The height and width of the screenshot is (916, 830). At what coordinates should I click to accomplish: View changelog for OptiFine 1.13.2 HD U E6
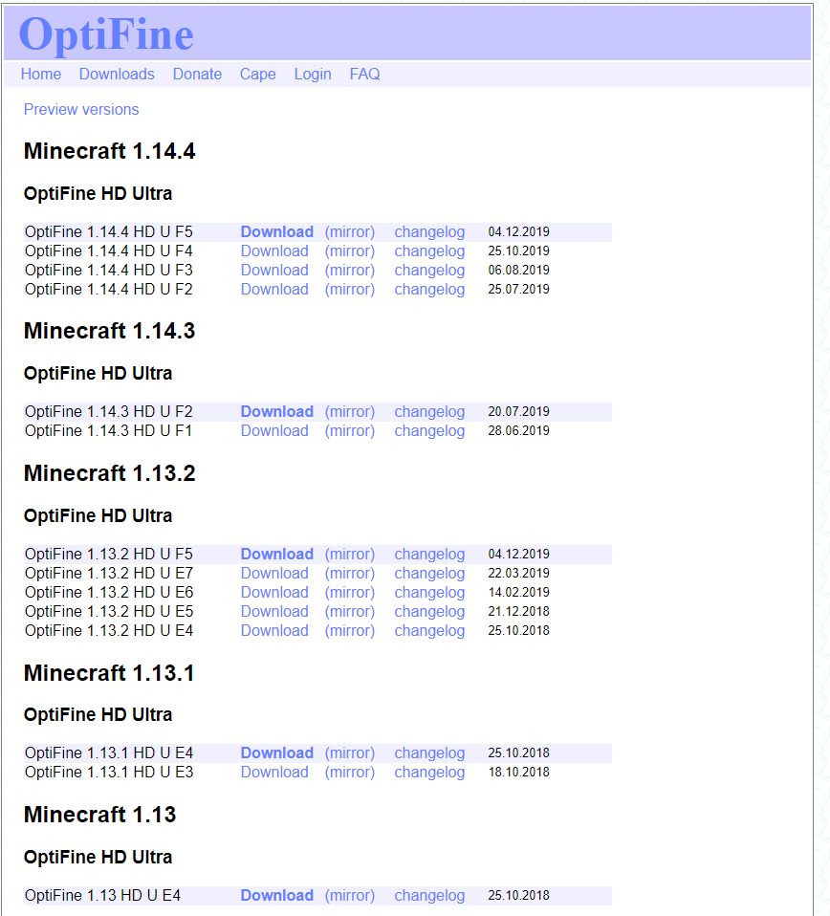[x=429, y=593]
